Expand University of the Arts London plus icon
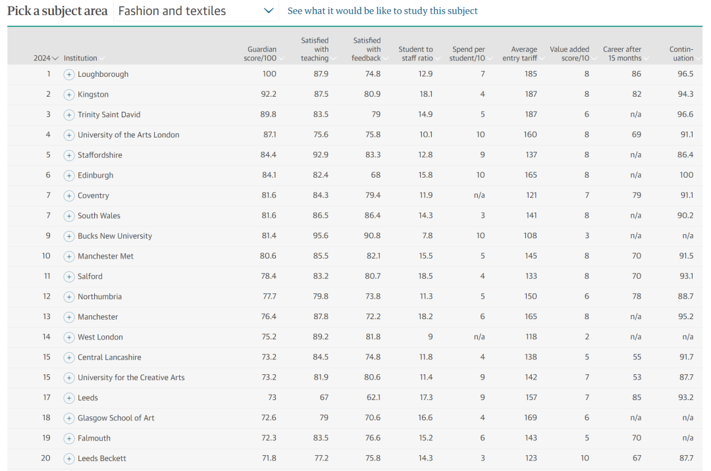 [x=69, y=135]
